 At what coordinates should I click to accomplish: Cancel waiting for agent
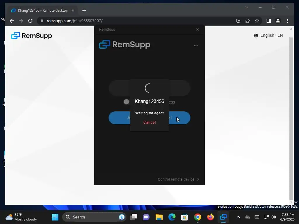[x=149, y=122]
